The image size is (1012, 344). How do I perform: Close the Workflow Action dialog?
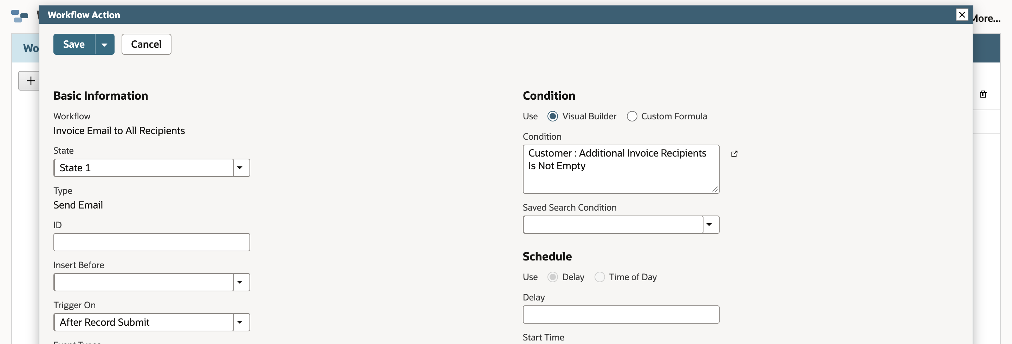coord(962,15)
